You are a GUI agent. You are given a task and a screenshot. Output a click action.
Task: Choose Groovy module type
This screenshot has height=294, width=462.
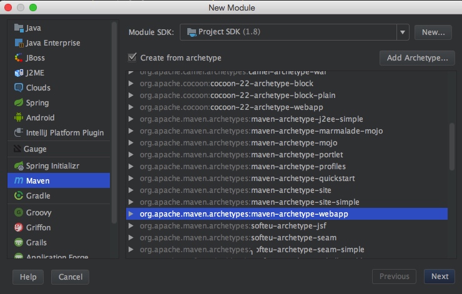(59, 212)
